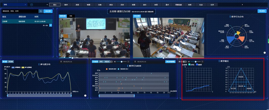
Task: Toggle the s学生 legend in S-T chart
Action: (x=192, y=65)
